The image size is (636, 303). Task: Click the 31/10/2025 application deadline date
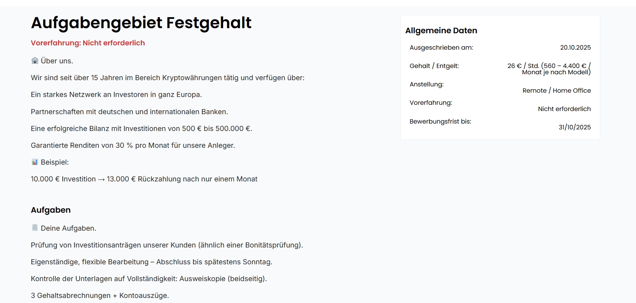574,127
